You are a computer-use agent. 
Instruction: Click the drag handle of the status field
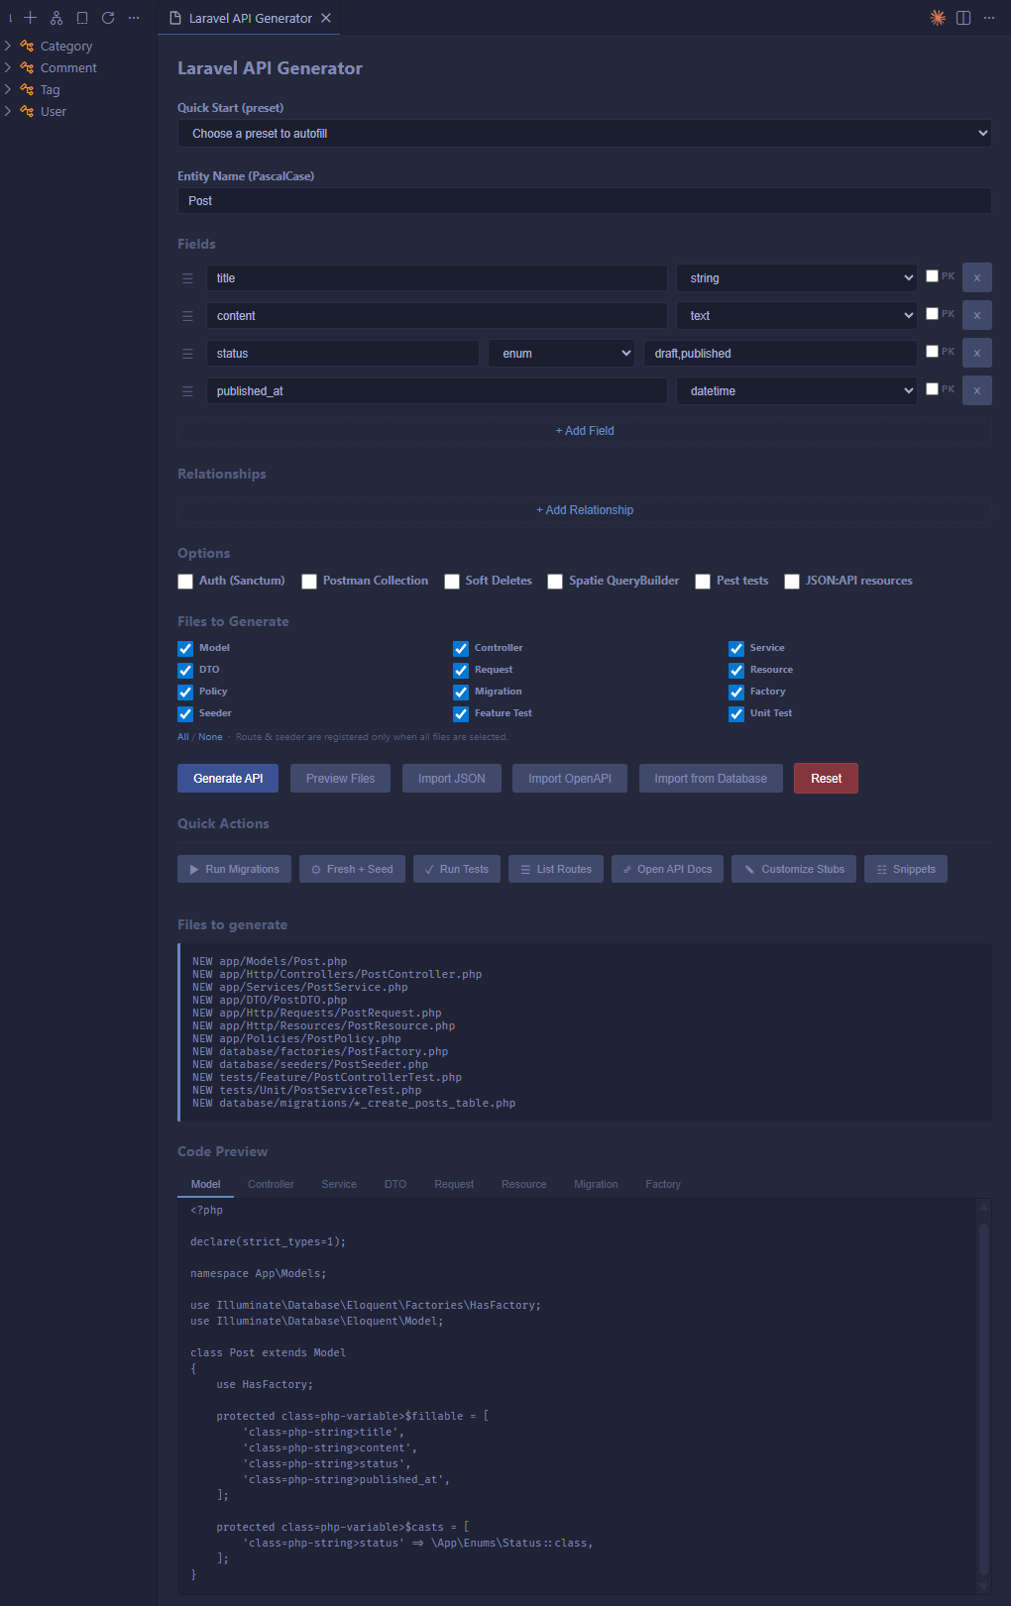[x=187, y=354]
